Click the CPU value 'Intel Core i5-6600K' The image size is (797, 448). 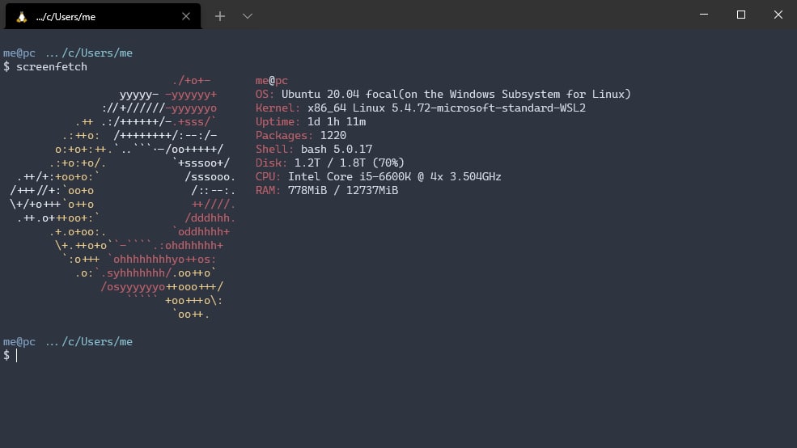(350, 176)
